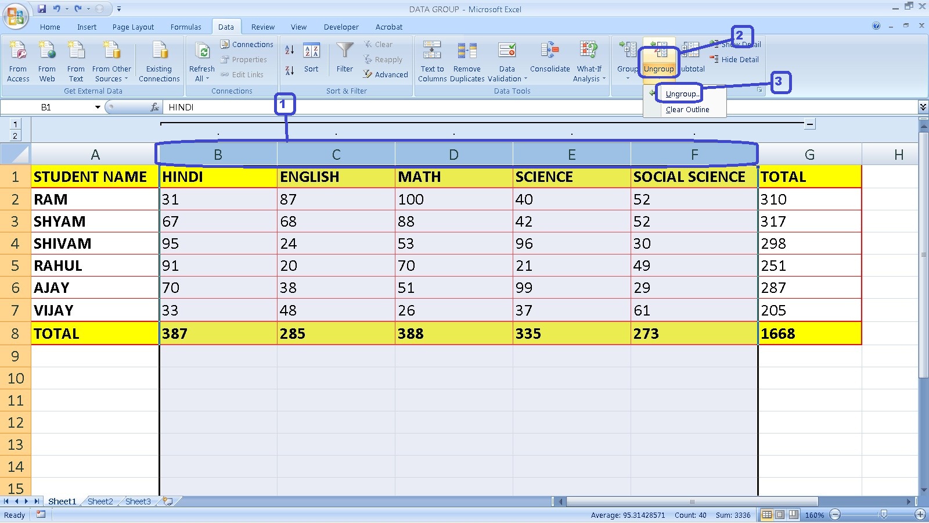Image resolution: width=929 pixels, height=523 pixels.
Task: Open the Insert ribbon tab
Action: click(x=87, y=27)
